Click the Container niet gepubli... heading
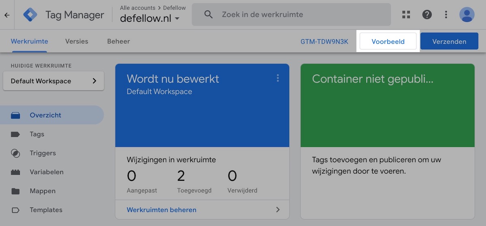 [373, 79]
